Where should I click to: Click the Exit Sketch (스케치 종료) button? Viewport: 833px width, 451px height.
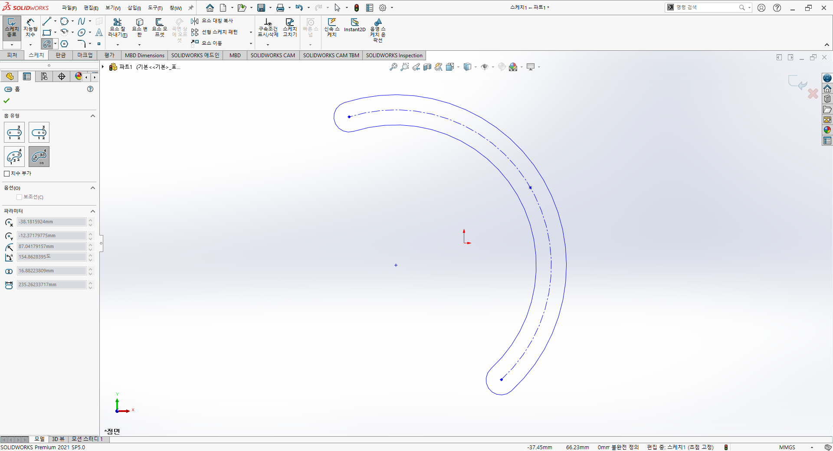point(12,28)
